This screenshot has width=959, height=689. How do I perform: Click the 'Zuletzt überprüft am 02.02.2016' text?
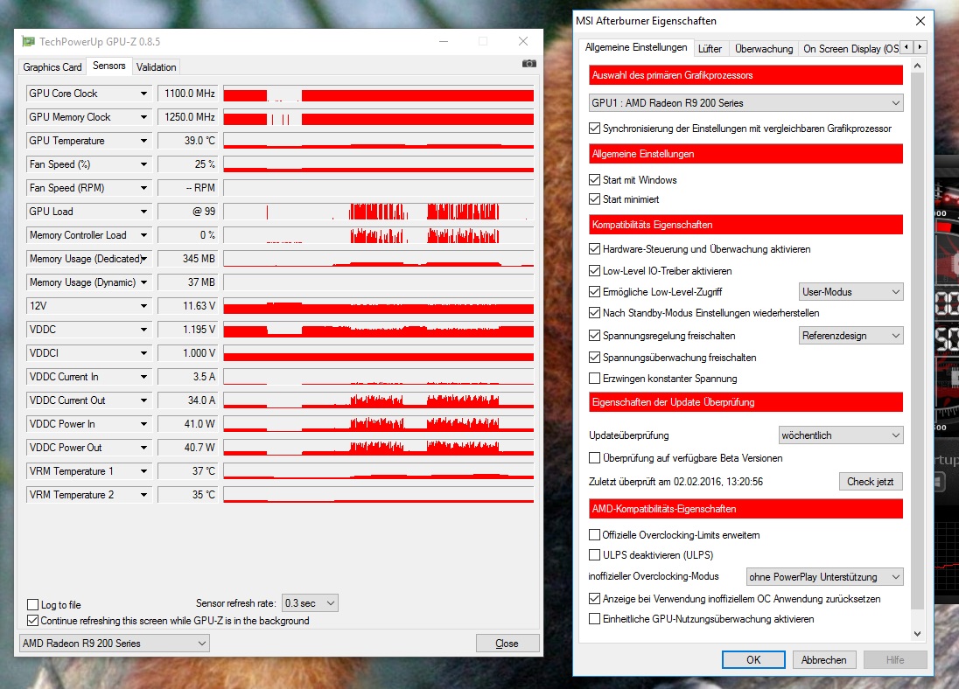pos(675,482)
